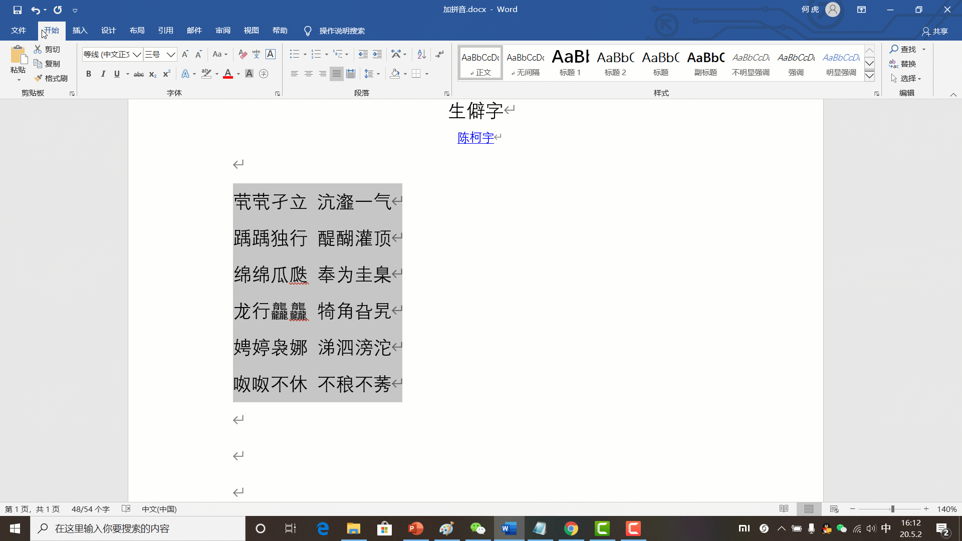Align text to the left
The image size is (962, 541).
tap(295, 74)
